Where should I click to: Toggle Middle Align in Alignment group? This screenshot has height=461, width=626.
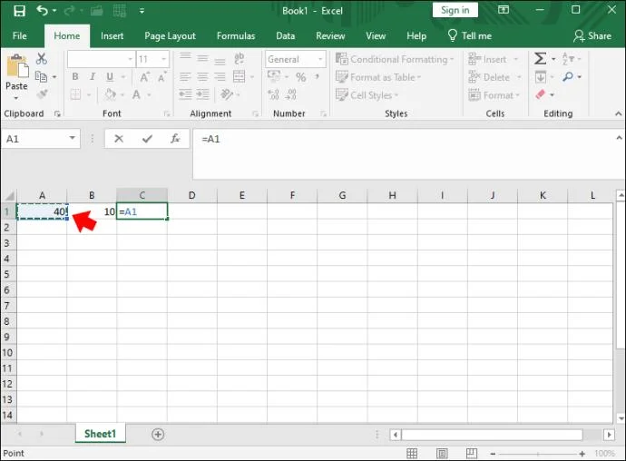202,59
